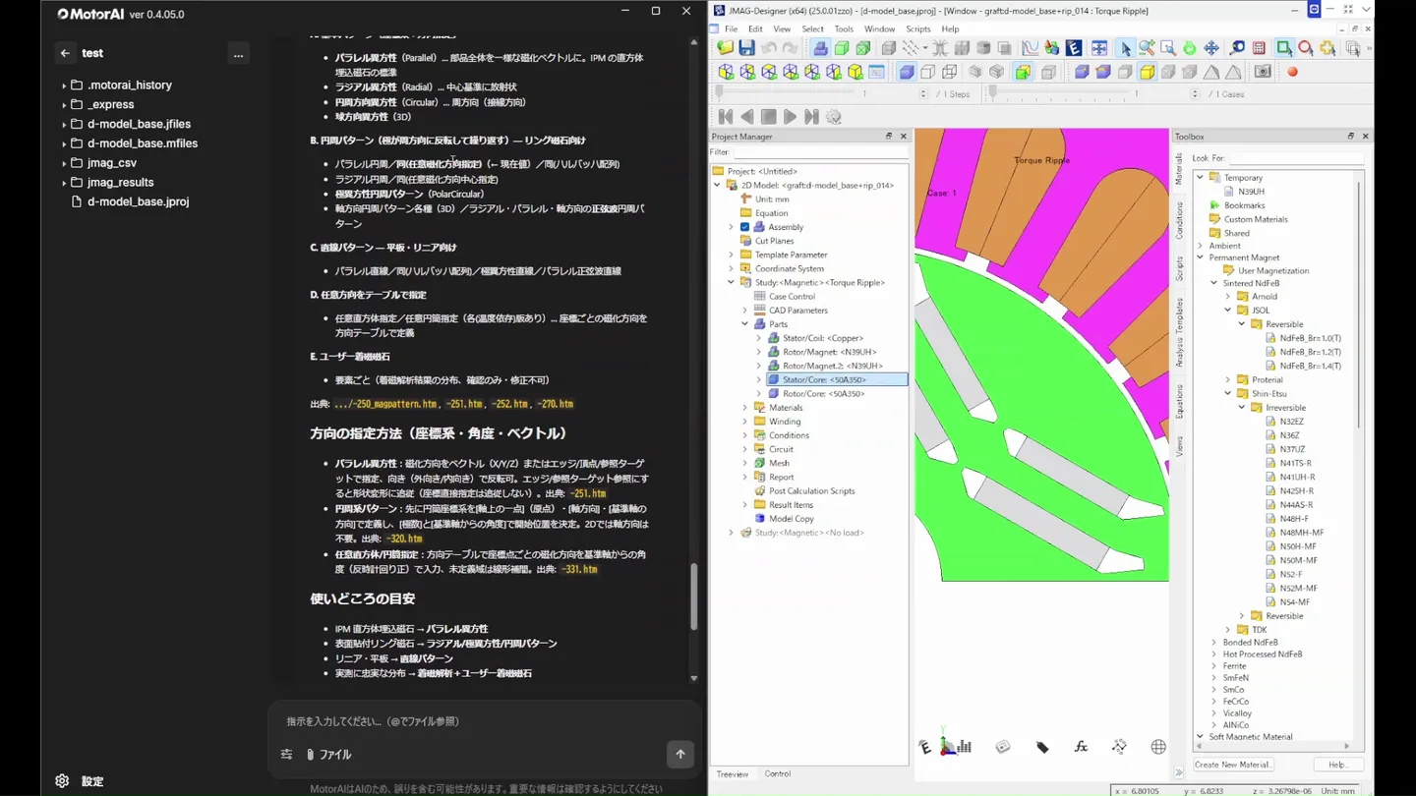Open the three-dot menu next to test
This screenshot has width=1416, height=796.
point(238,54)
